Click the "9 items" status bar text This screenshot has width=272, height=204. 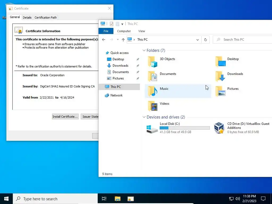tap(107, 174)
